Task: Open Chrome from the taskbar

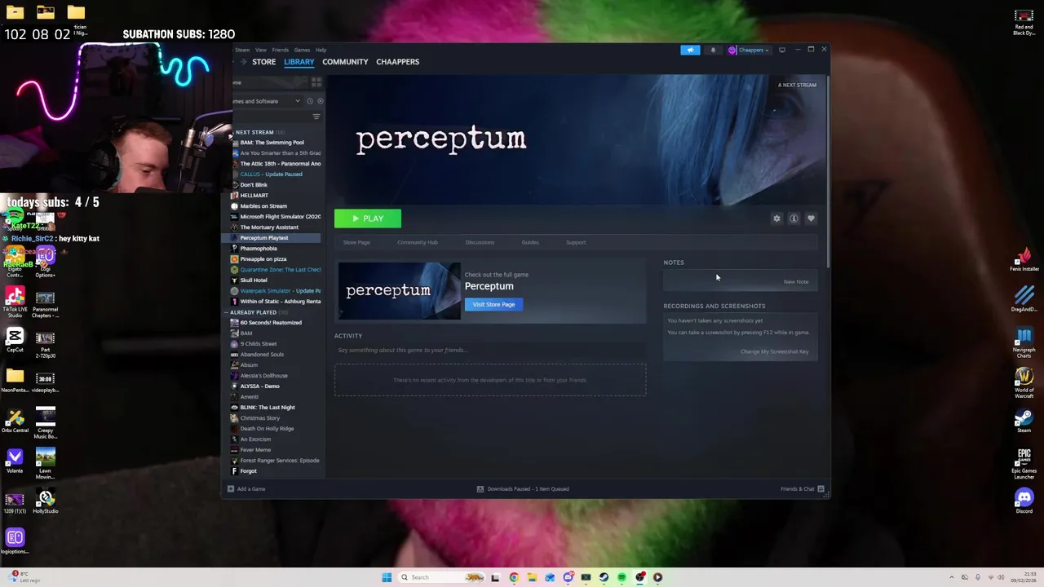Action: point(513,577)
